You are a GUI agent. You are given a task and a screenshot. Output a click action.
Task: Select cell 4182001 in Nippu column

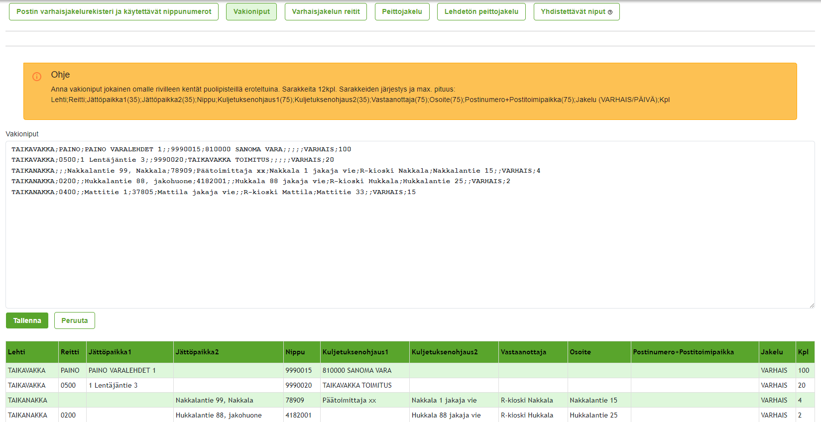(x=302, y=415)
